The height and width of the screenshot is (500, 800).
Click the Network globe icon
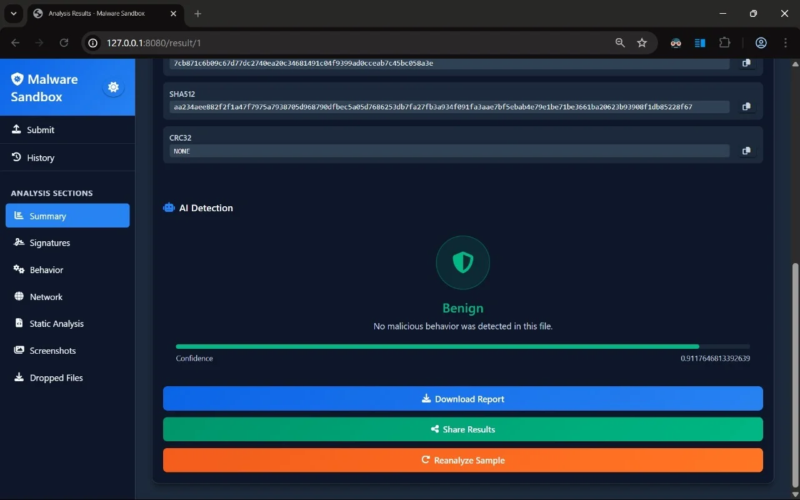tap(19, 296)
